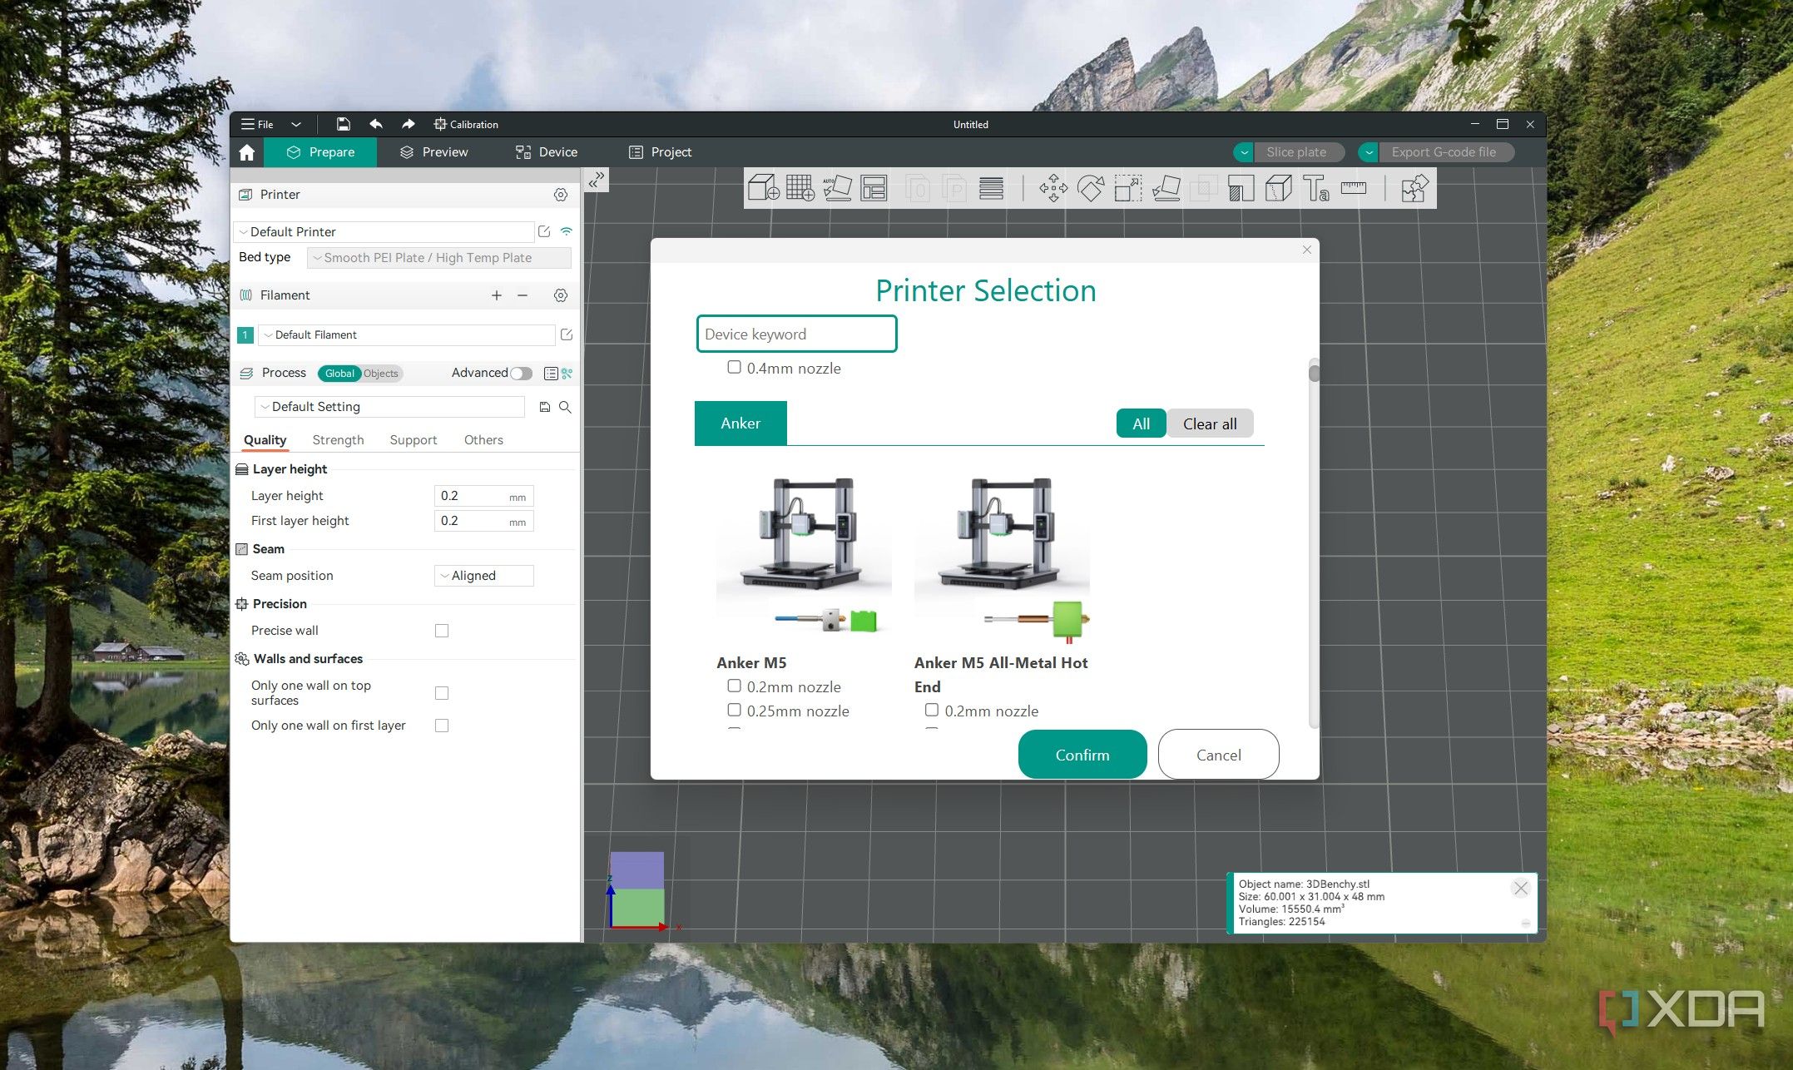Click the Device keyword search field
This screenshot has height=1070, width=1793.
796,334
